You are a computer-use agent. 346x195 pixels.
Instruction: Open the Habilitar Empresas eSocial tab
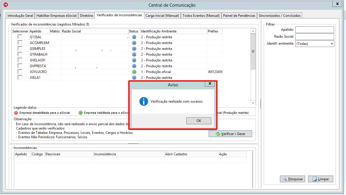pyautogui.click(x=57, y=16)
